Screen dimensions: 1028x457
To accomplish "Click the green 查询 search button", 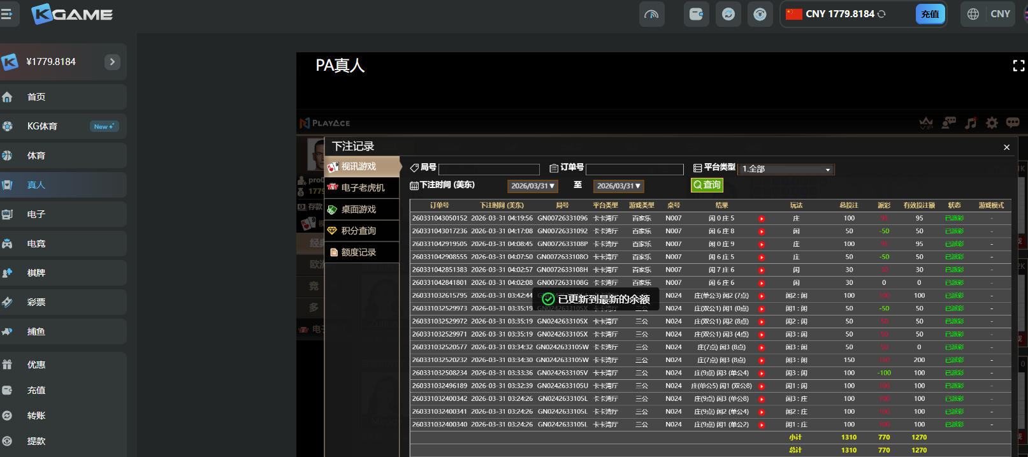I will (707, 185).
